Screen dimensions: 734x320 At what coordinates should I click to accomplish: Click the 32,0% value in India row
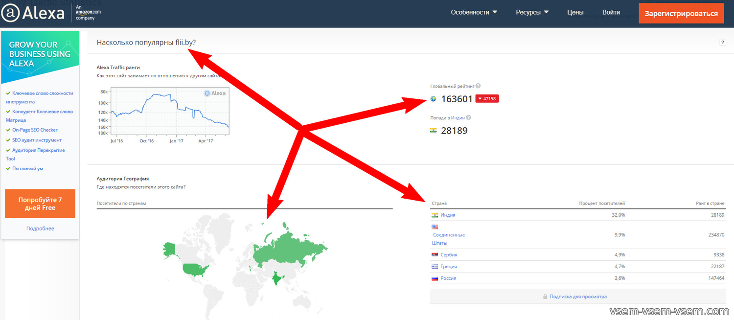(x=618, y=215)
